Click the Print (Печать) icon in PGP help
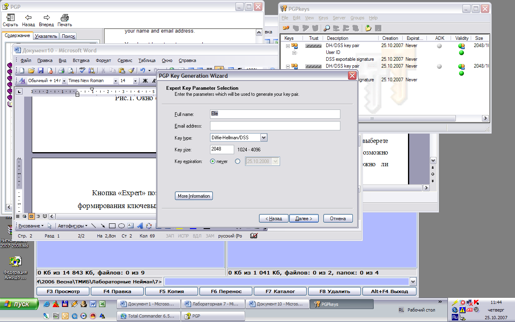 pyautogui.click(x=64, y=20)
